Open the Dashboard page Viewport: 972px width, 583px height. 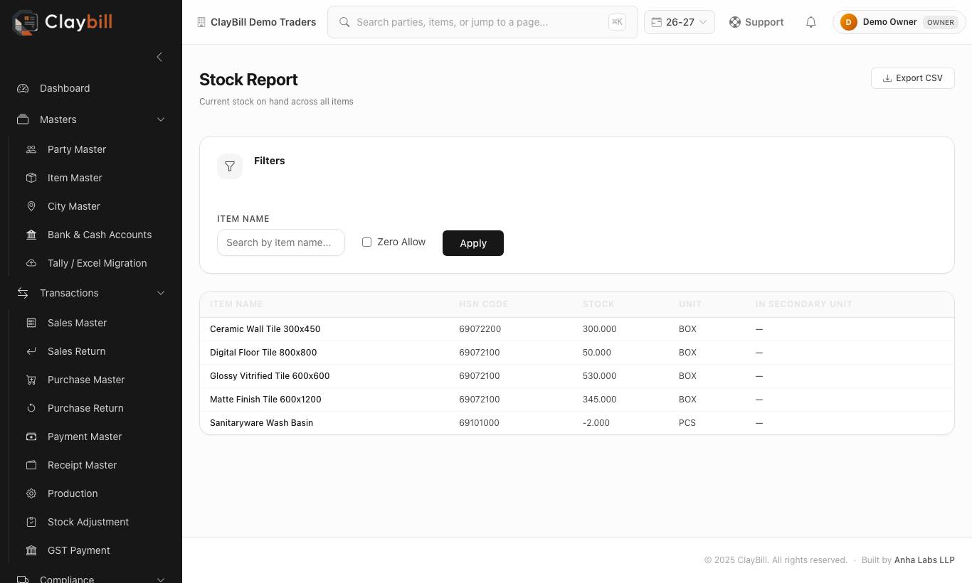[x=91, y=88]
